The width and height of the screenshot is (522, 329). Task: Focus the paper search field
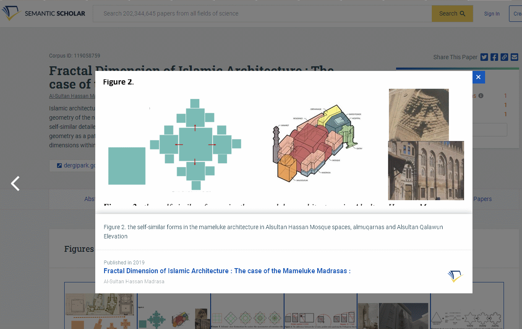pyautogui.click(x=262, y=13)
